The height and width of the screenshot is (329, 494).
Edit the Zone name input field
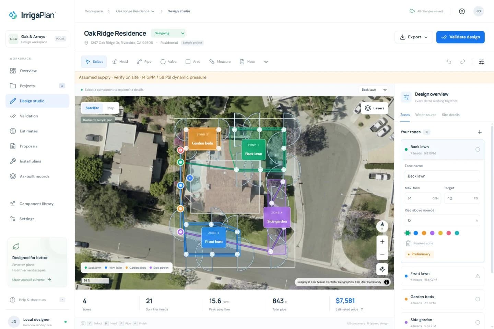pos(442,176)
